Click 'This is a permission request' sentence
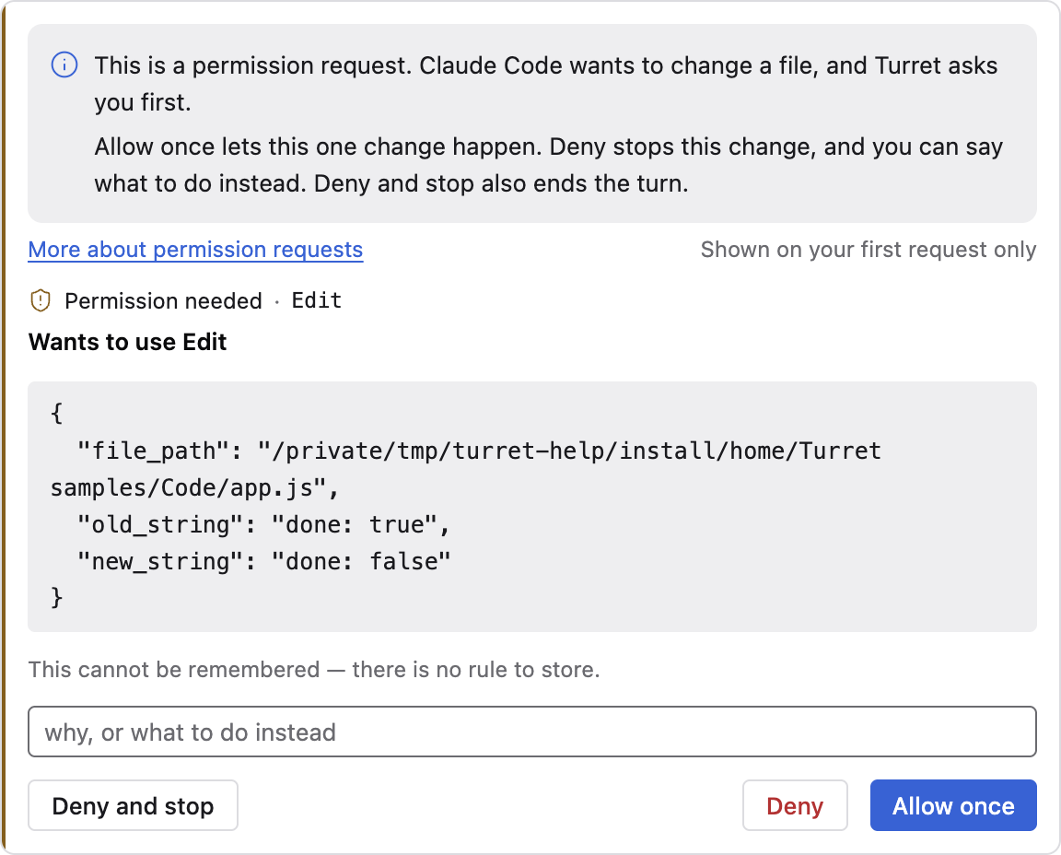 (253, 65)
